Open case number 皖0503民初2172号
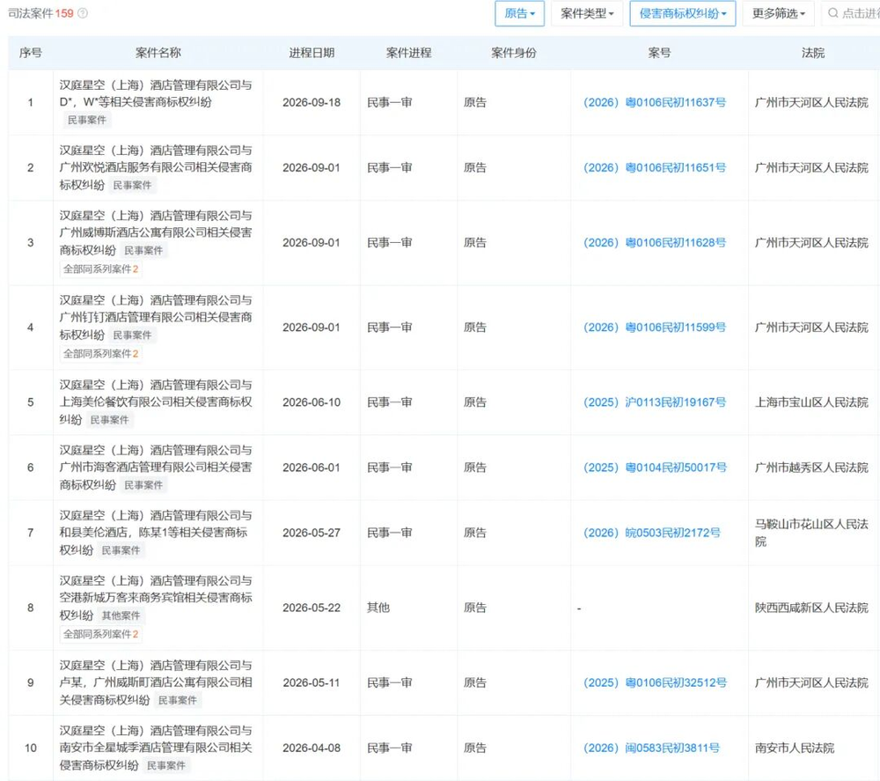 point(651,533)
